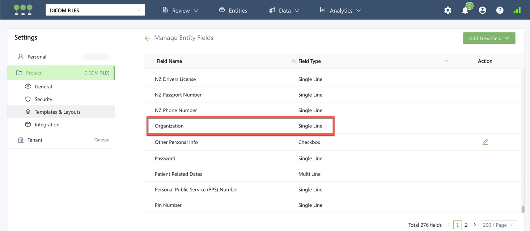Go to page 2 of fields

coord(466,225)
